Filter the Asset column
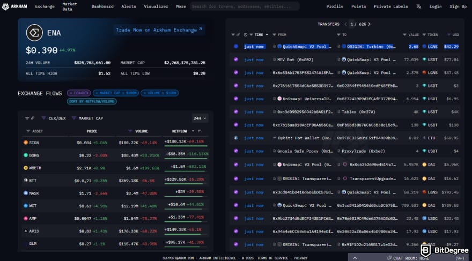 pyautogui.click(x=28, y=131)
